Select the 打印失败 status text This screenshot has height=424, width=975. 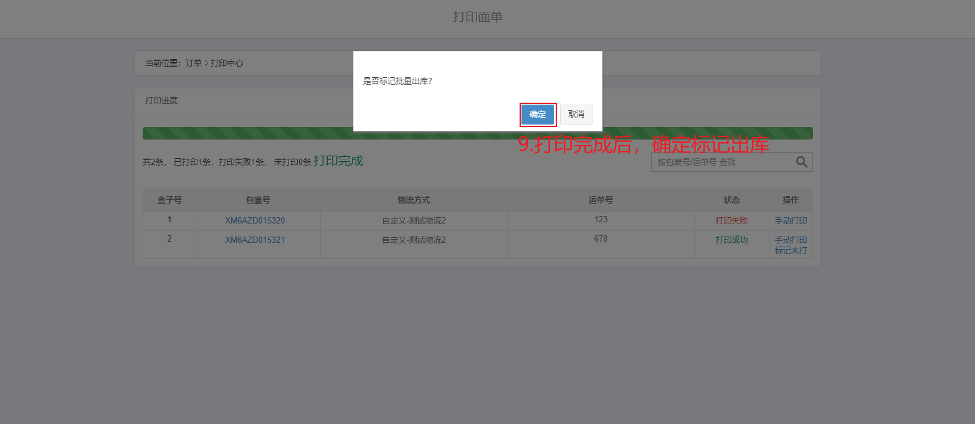(731, 220)
